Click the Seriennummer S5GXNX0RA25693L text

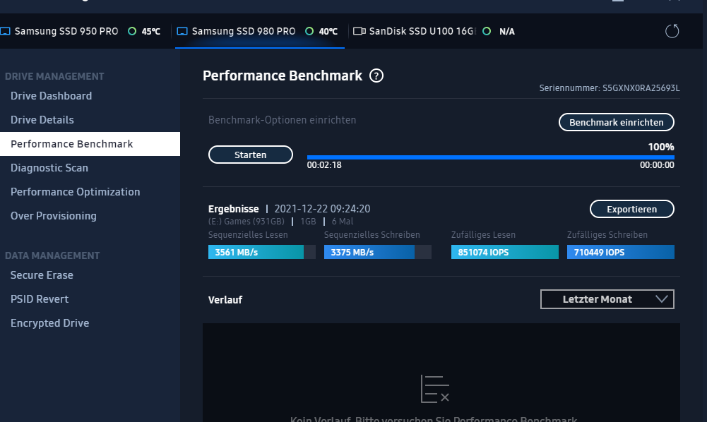pyautogui.click(x=609, y=88)
